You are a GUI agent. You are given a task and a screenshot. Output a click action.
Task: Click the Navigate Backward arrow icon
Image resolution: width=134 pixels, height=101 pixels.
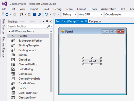click(7, 15)
